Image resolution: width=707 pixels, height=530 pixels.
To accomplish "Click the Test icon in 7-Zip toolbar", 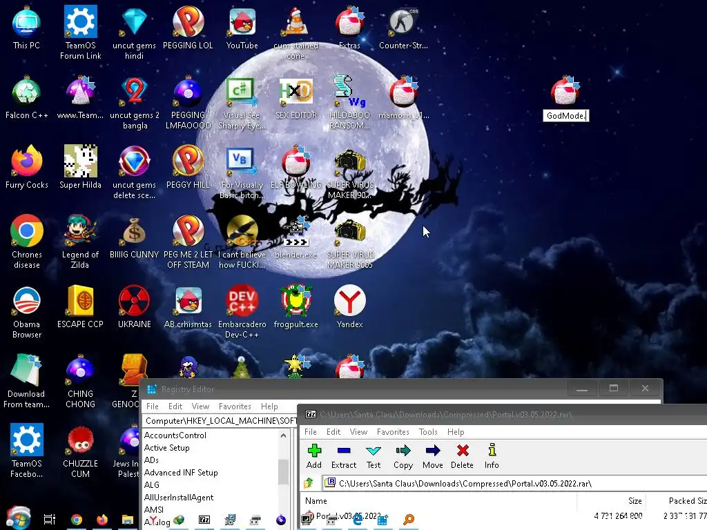I will [x=374, y=451].
